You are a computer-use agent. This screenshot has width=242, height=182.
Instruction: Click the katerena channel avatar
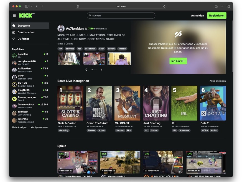coord(14,120)
